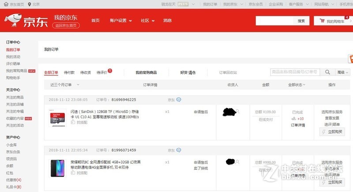Click the 返回京东首页 button
The image size is (353, 192).
66,26
